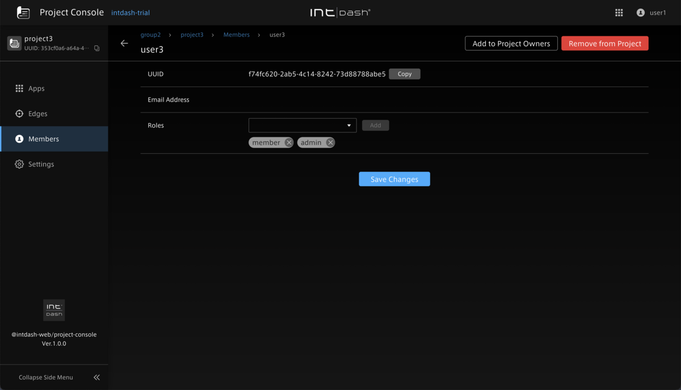Viewport: 681px width, 390px height.
Task: Click the project3 name in sidebar
Action: [39, 39]
